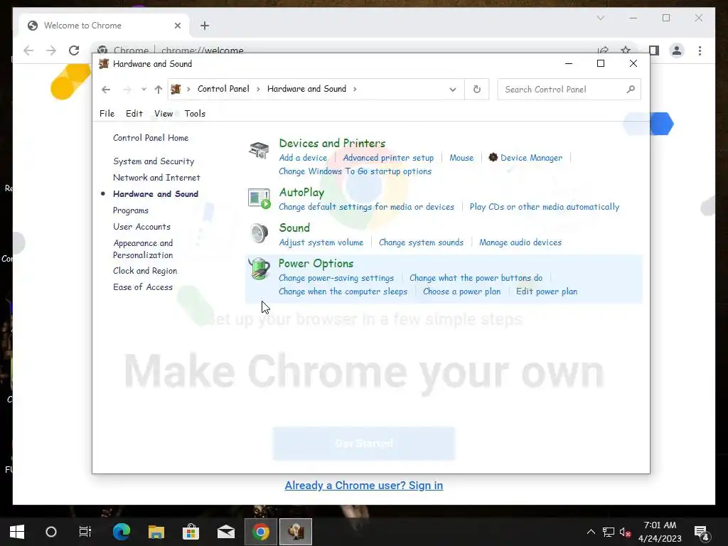Open the Sound speaker icon
The width and height of the screenshot is (728, 546).
point(259,233)
